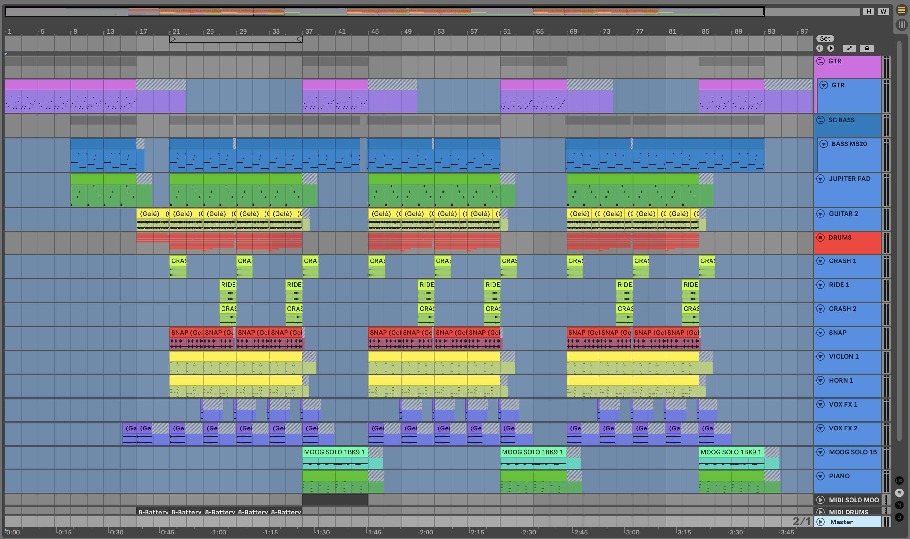
Task: Toggle the I-O section visibility button
Action: pyautogui.click(x=899, y=480)
